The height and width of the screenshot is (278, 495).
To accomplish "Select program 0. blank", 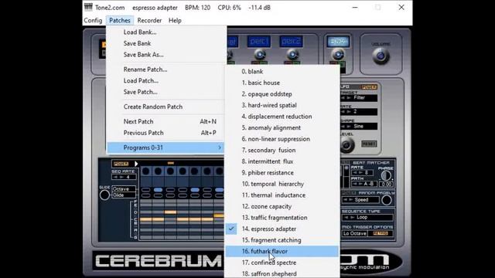I will coord(282,72).
